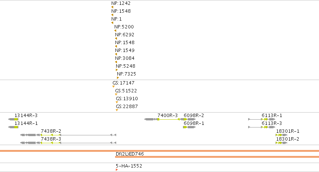Image resolution: width=319 pixels, height=172 pixels.
Task: Click the 6098R-2 text label
Action: pos(194,116)
